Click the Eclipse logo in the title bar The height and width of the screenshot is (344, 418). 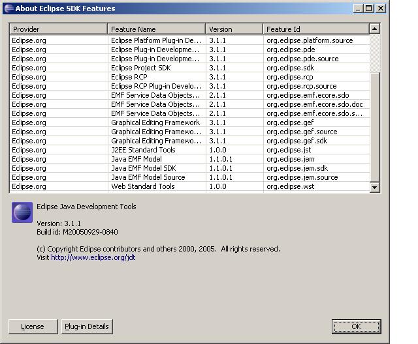[x=8, y=8]
